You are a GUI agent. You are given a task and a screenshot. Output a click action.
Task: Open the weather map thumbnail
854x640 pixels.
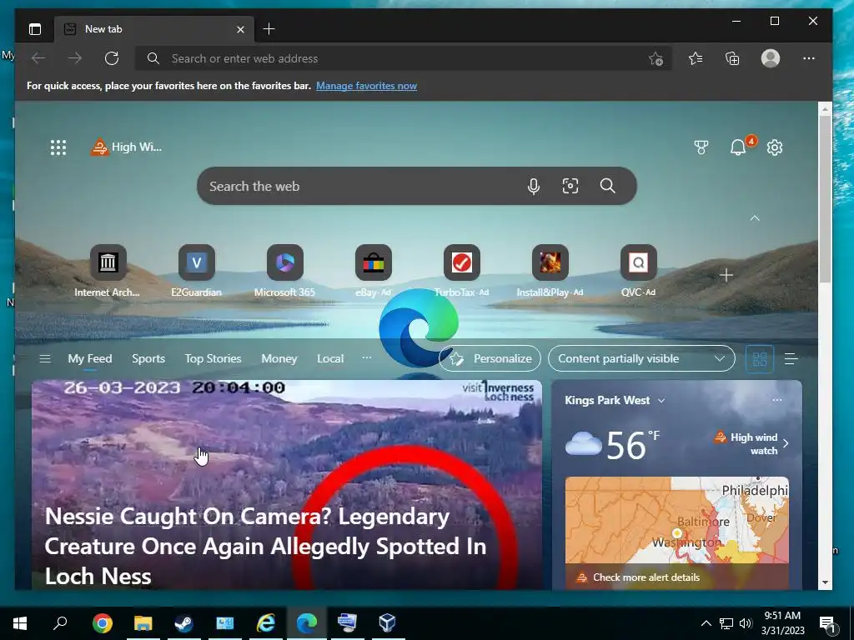(677, 520)
